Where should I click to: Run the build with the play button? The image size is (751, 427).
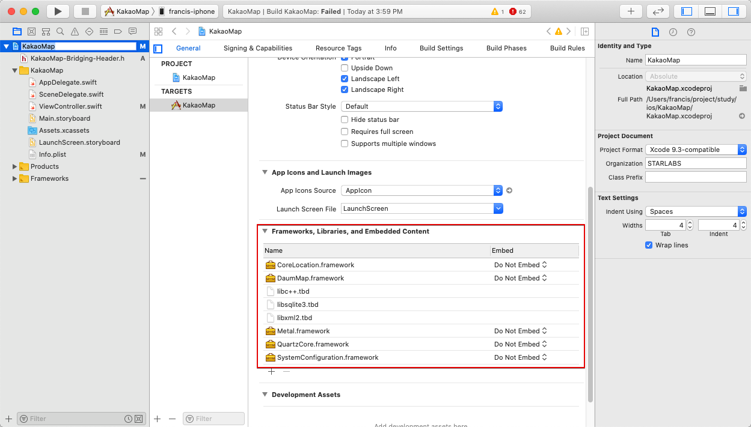point(58,11)
